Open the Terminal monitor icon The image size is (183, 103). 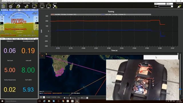(42, 6)
